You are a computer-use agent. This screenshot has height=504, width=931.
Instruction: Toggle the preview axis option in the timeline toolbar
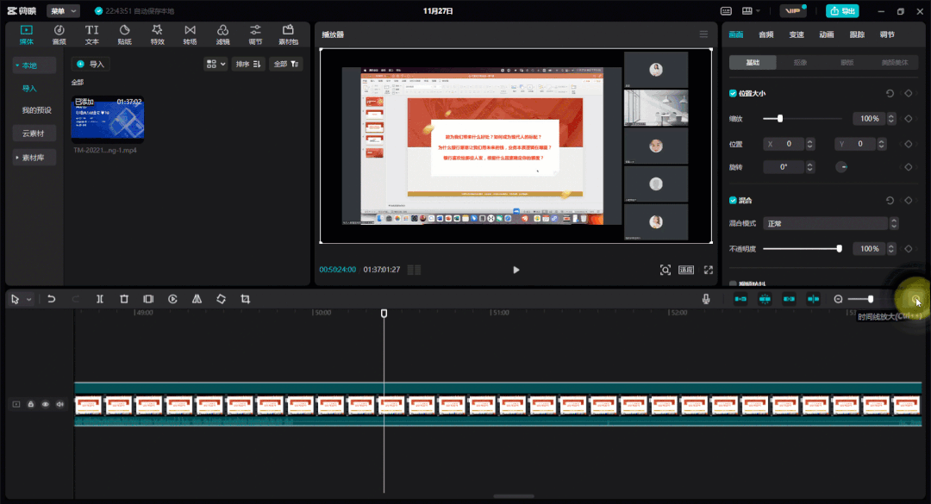(814, 299)
